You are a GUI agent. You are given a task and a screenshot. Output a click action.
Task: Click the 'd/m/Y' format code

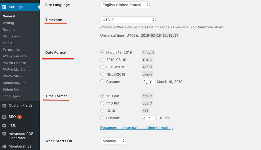point(147,74)
